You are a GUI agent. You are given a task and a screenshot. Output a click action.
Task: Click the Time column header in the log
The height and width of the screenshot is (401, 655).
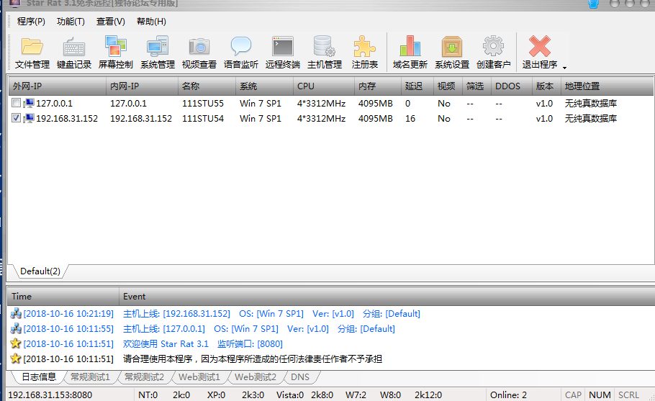point(63,297)
